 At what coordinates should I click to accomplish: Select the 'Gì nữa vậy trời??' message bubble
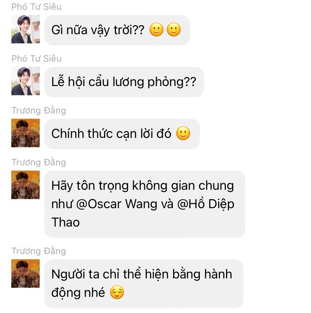pos(117,30)
